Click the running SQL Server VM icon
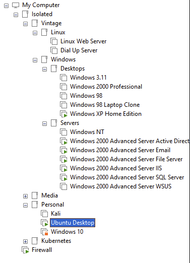The height and width of the screenshot is (263, 190). (64, 177)
